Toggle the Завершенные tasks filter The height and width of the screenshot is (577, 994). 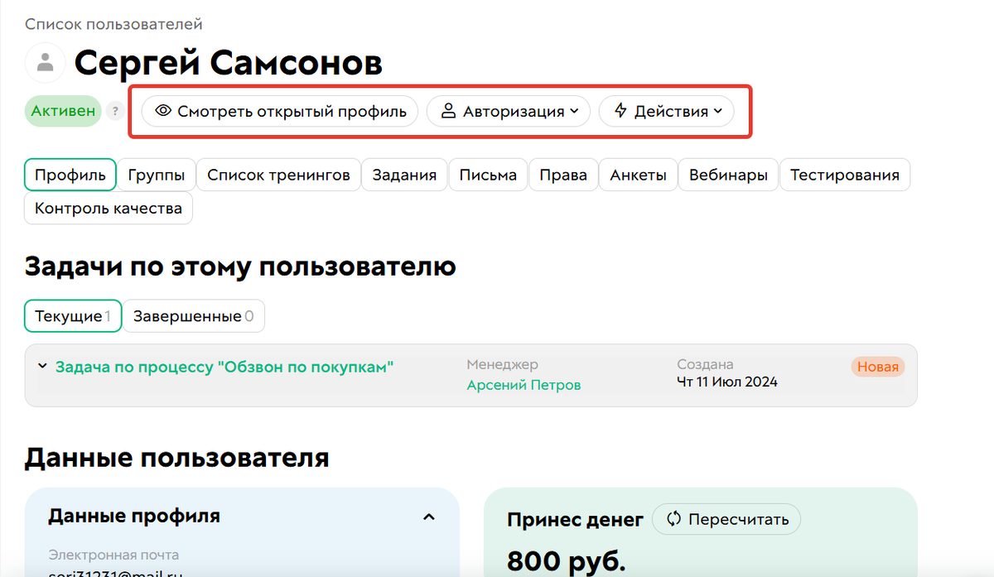pos(194,315)
